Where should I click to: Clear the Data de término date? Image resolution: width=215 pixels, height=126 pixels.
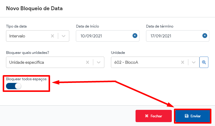pos(205,36)
